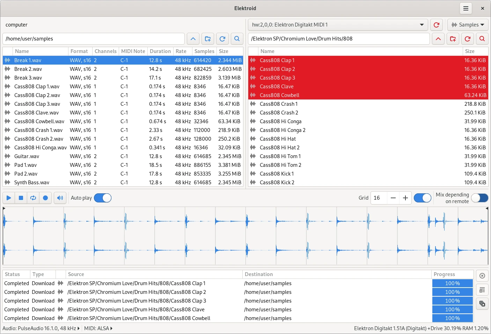Select the Cass808 Clave download task row
This screenshot has width=491, height=334.
click(238, 310)
